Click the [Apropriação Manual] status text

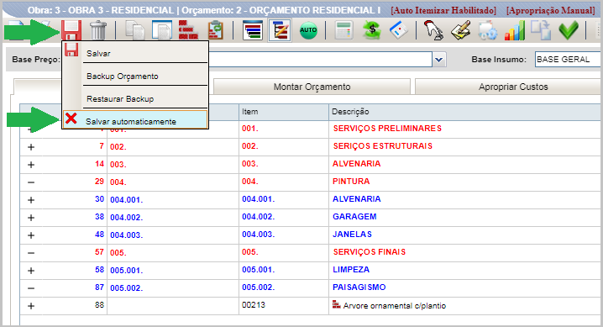coord(551,10)
